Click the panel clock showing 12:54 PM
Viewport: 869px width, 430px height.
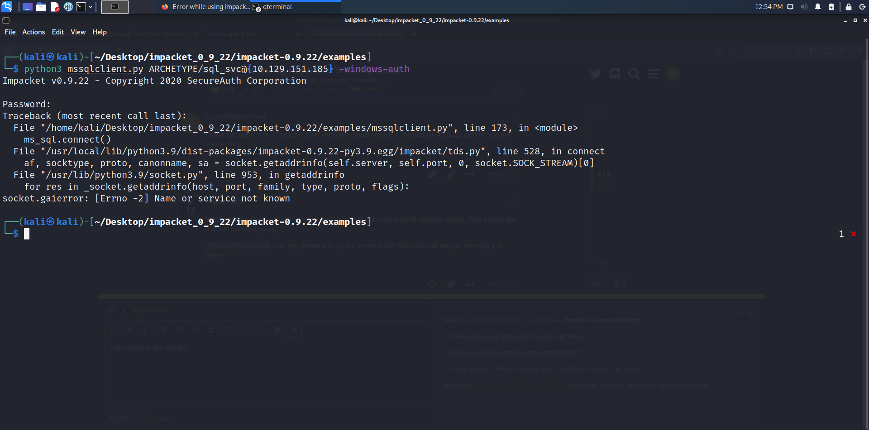point(769,7)
